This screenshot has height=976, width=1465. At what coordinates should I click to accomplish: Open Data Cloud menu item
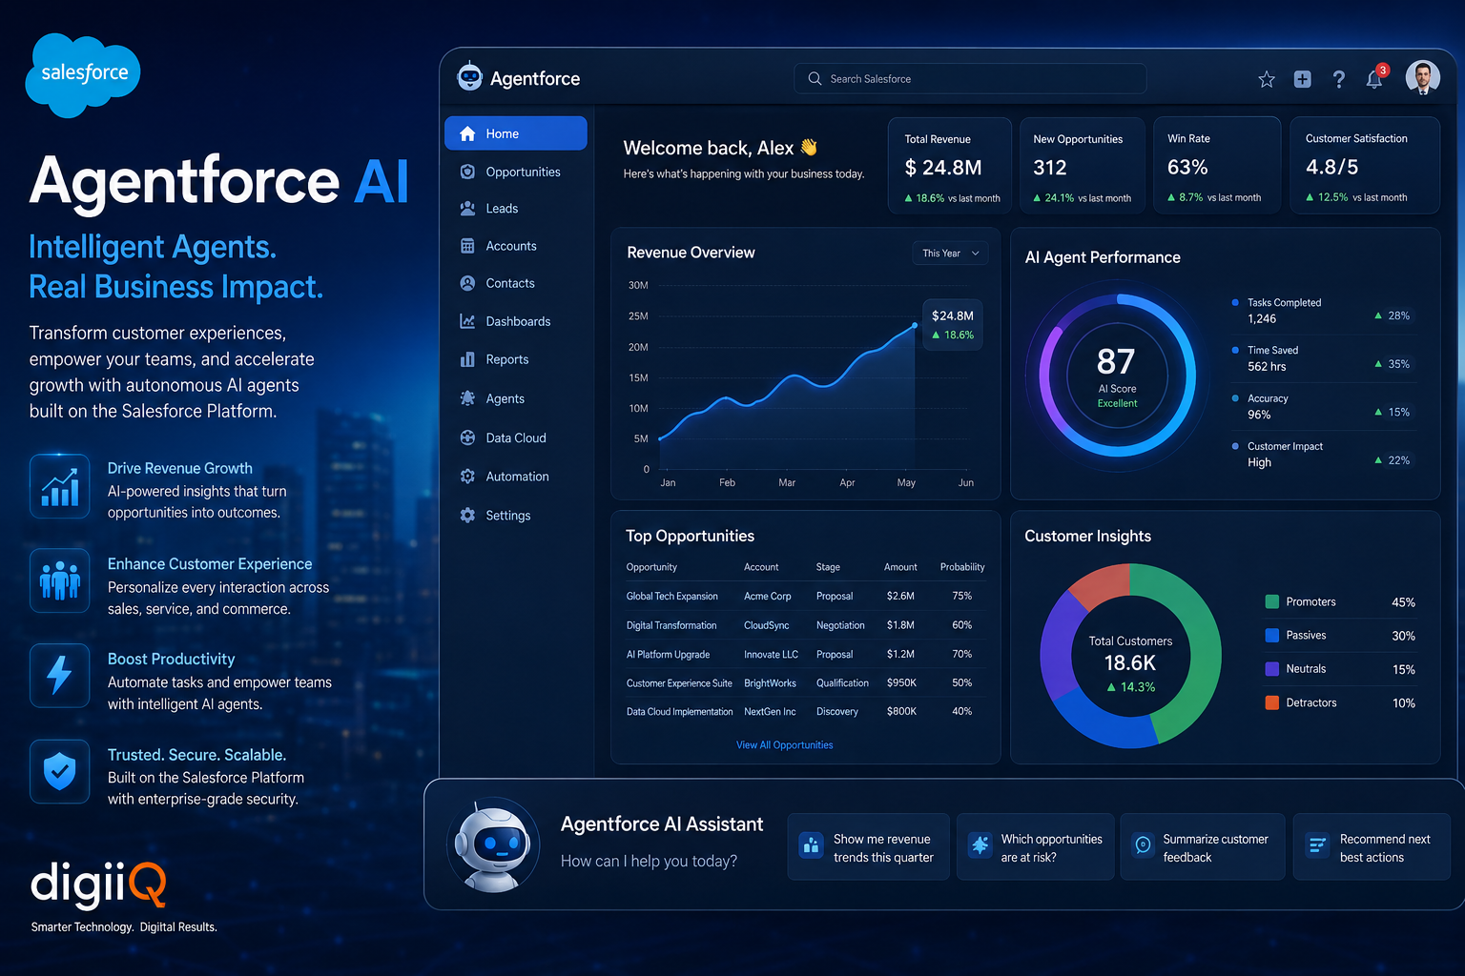point(516,437)
